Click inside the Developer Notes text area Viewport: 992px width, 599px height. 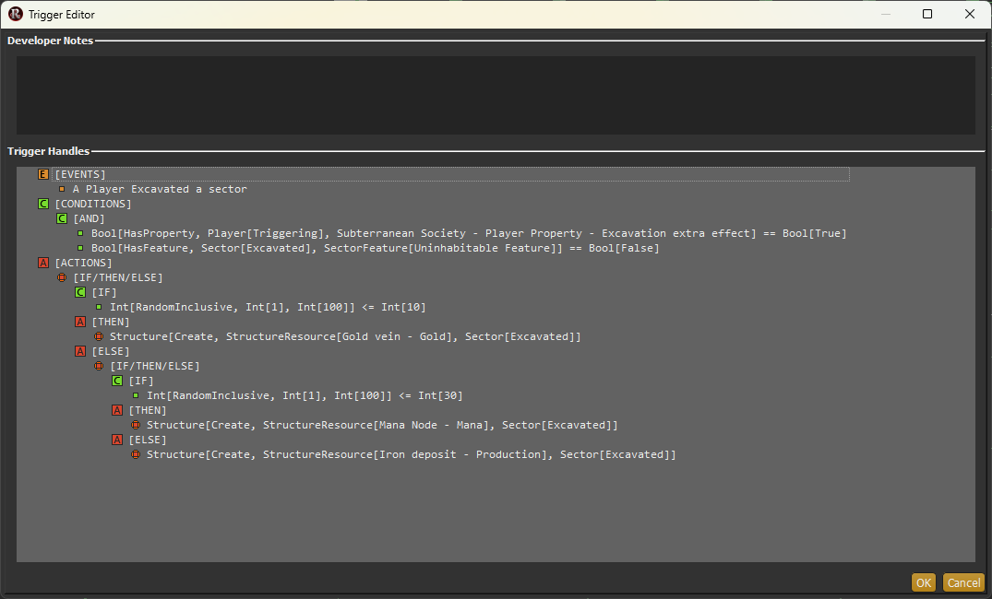pos(495,95)
